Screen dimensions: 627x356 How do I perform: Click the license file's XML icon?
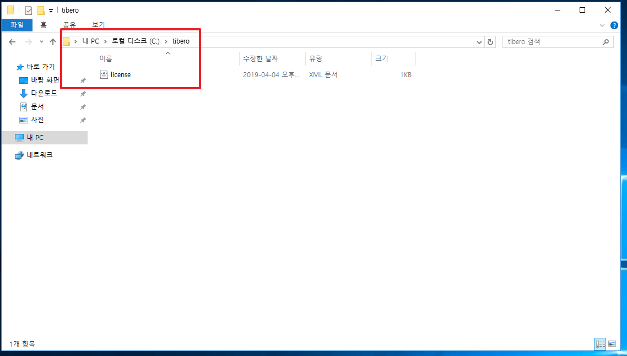[x=104, y=74]
